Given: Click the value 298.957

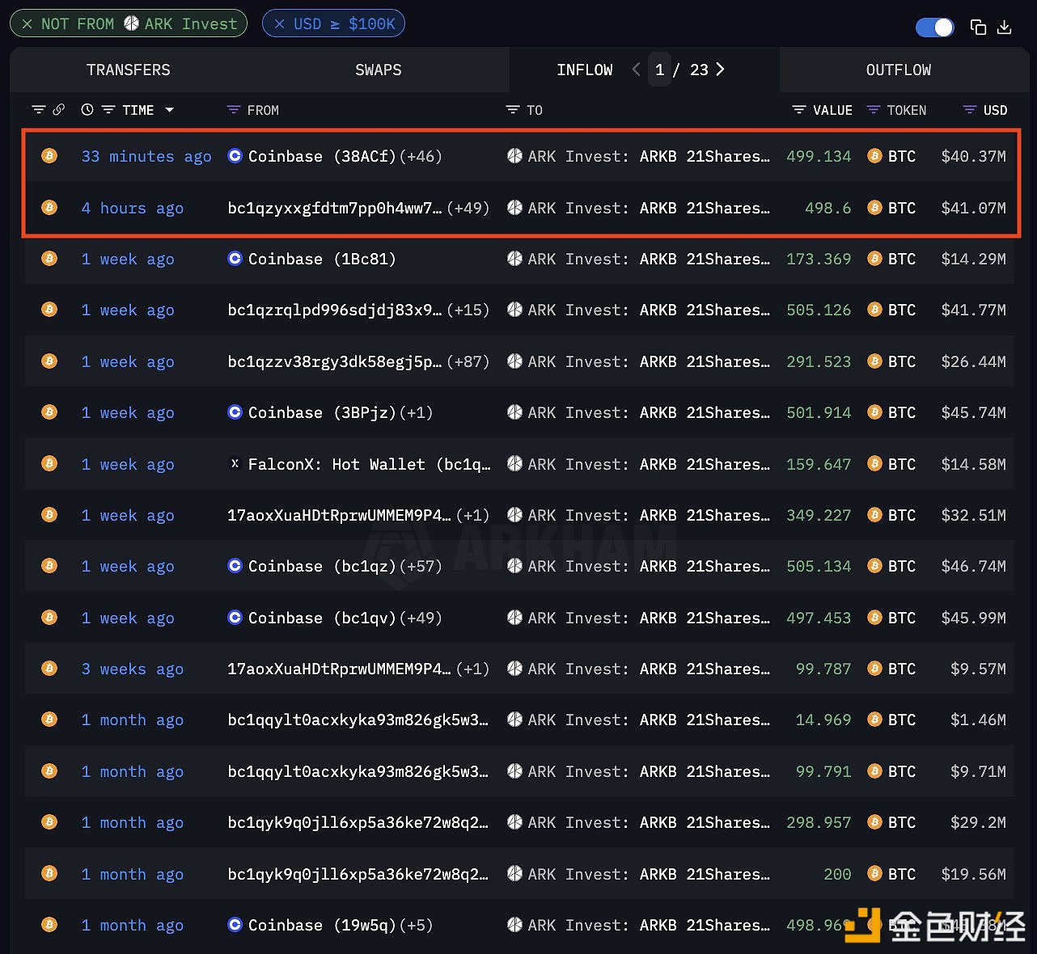Looking at the screenshot, I should 819,823.
